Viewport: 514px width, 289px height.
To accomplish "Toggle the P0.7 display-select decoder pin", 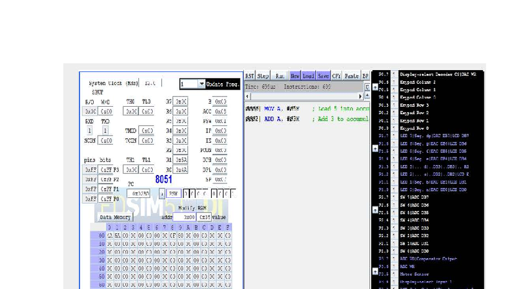I will pyautogui.click(x=395, y=75).
